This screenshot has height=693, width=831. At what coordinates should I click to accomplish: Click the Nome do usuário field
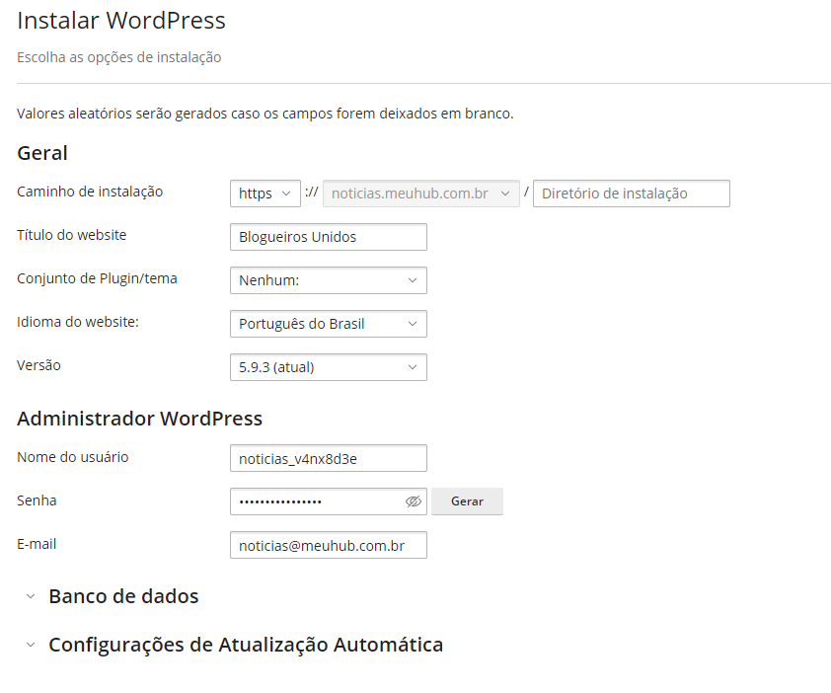point(328,459)
